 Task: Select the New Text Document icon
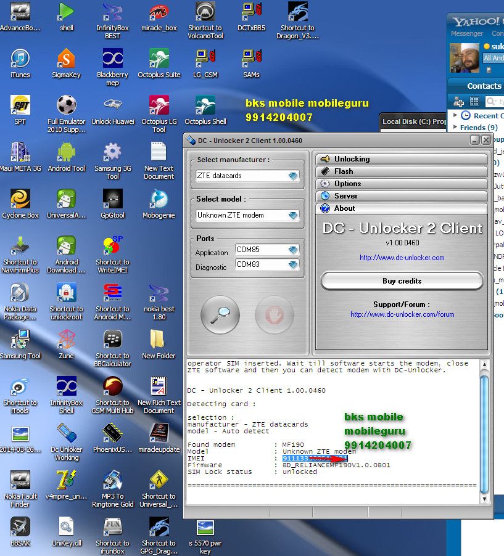pyautogui.click(x=159, y=161)
